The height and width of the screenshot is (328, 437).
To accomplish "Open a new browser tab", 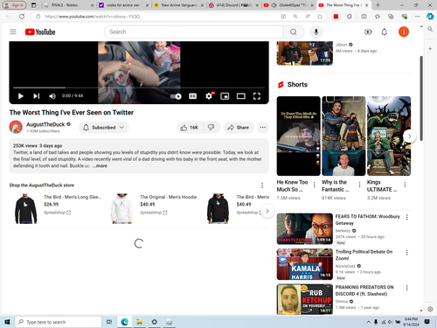I will (x=378, y=5).
